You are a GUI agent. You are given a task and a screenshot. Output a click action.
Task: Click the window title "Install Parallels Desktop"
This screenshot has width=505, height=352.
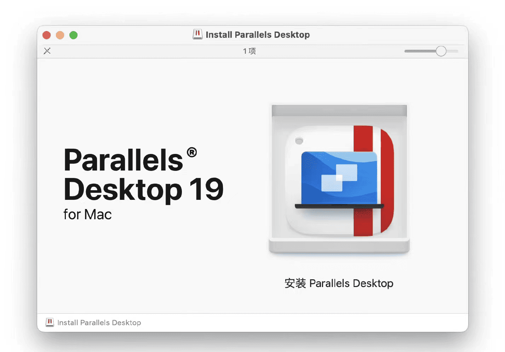[257, 35]
